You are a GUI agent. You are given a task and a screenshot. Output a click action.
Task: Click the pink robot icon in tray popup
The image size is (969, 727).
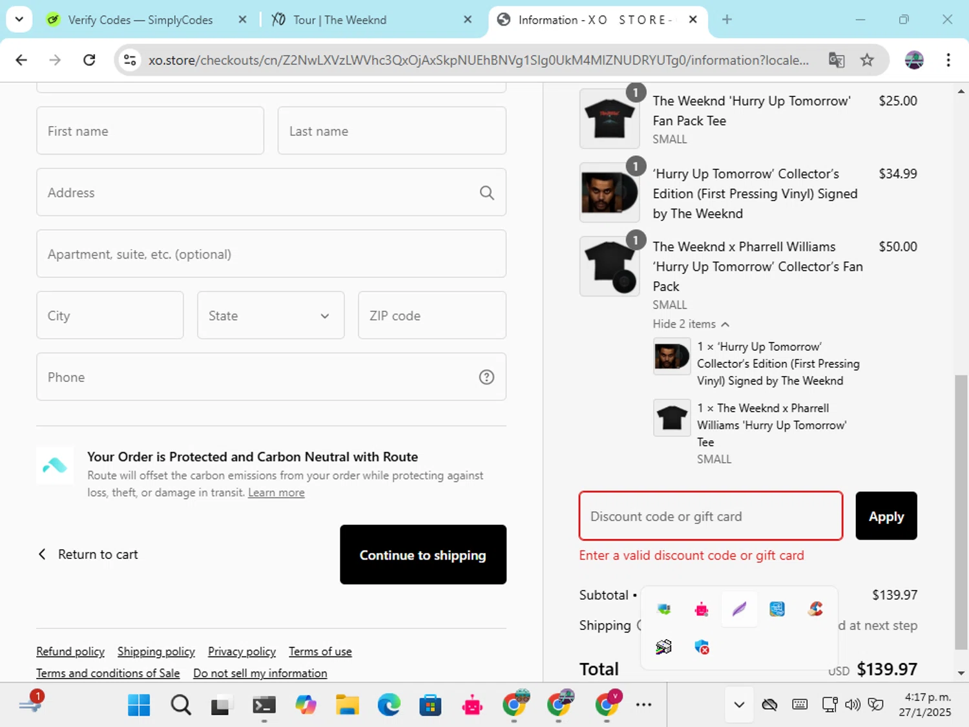coord(702,609)
